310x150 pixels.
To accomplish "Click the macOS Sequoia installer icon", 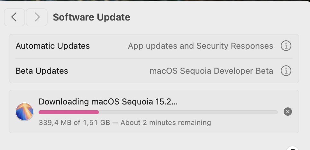I will tap(24, 112).
